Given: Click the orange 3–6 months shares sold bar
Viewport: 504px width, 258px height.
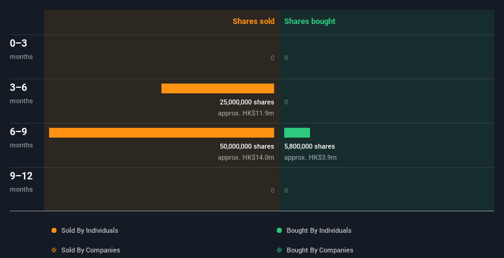Looking at the screenshot, I should point(217,88).
